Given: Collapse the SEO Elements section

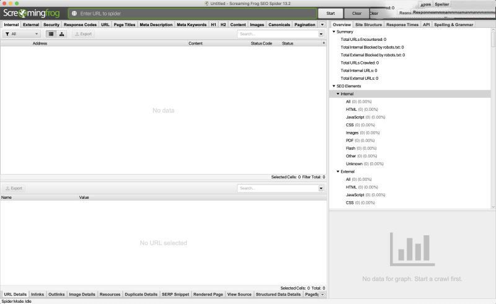Looking at the screenshot, I should click(x=334, y=86).
